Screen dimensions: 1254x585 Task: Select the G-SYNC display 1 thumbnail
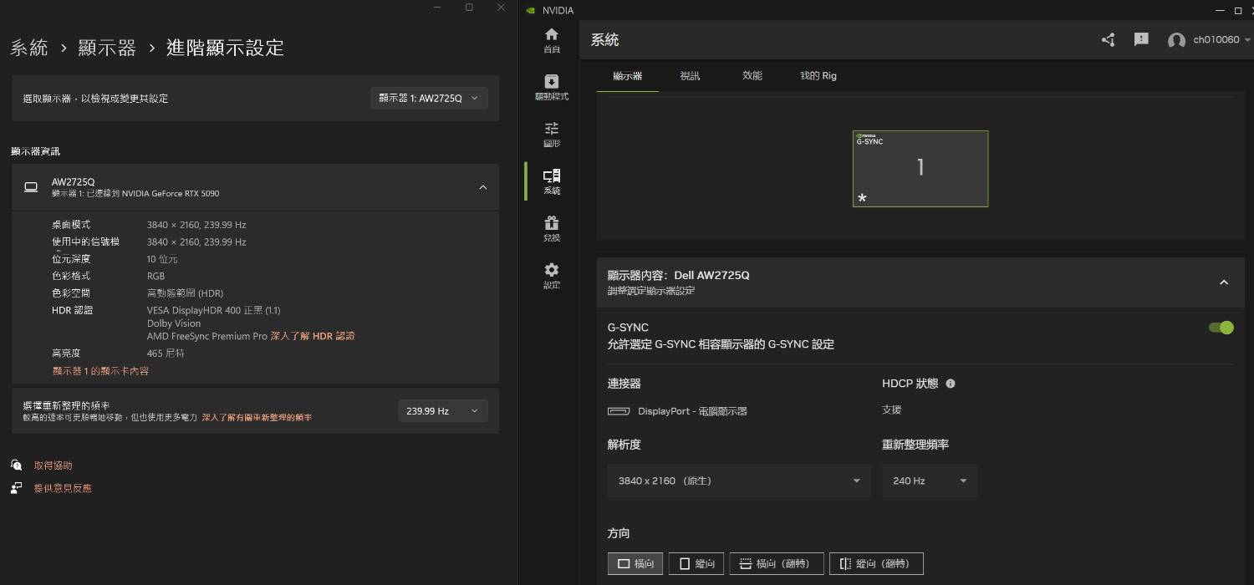(920, 168)
